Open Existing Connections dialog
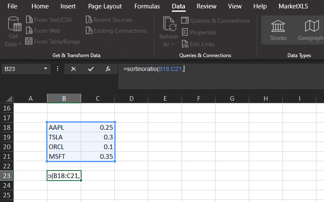This screenshot has width=324, height=202. (x=116, y=31)
